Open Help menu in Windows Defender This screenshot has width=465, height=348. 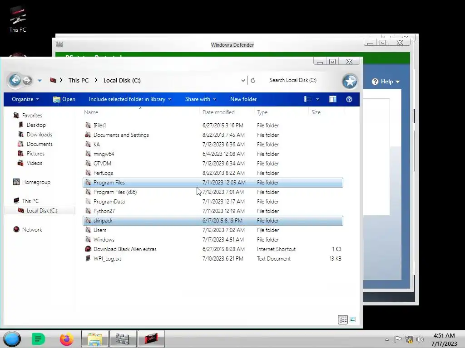pyautogui.click(x=386, y=82)
